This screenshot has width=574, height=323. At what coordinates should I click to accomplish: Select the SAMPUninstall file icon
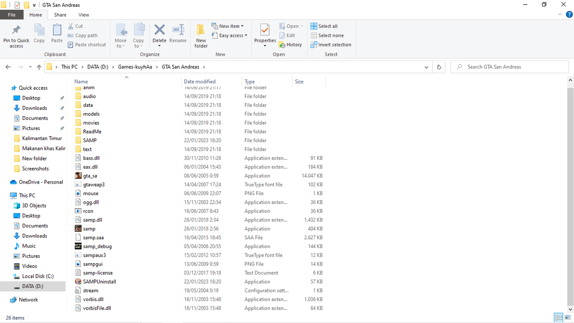tap(78, 282)
